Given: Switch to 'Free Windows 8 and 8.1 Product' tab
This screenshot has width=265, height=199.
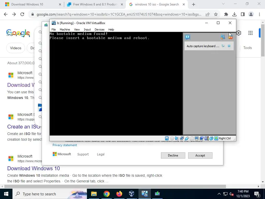Looking at the screenshot, I should click(95, 4).
